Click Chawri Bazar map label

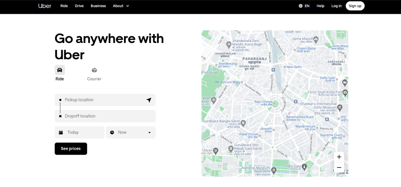pos(306,48)
